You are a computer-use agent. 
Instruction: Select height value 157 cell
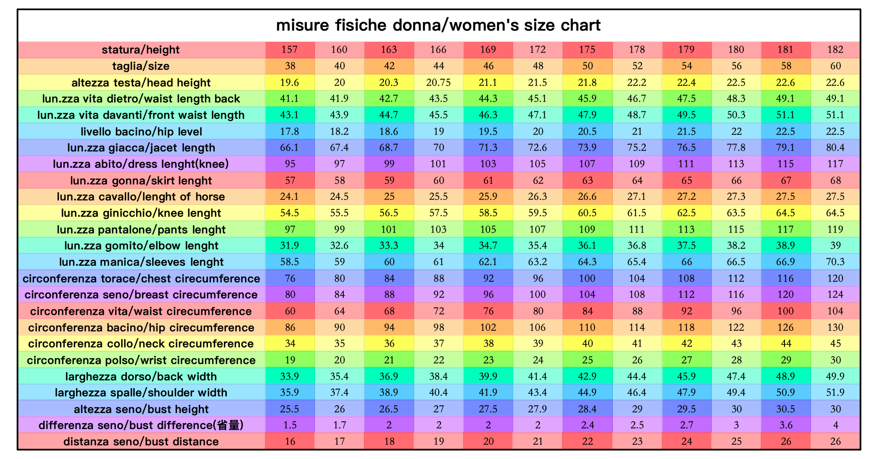tap(289, 50)
